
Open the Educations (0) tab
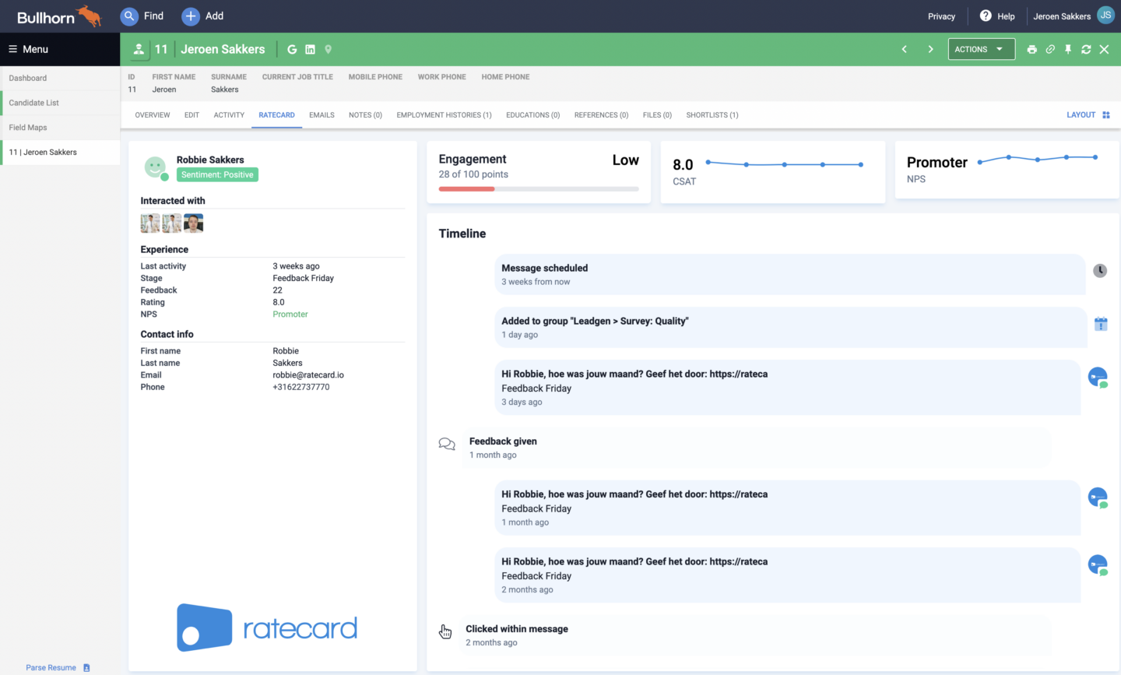click(532, 115)
